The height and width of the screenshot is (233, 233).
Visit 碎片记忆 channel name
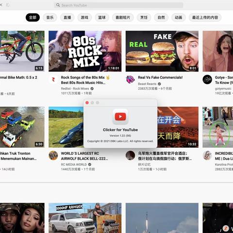(x=144, y=165)
